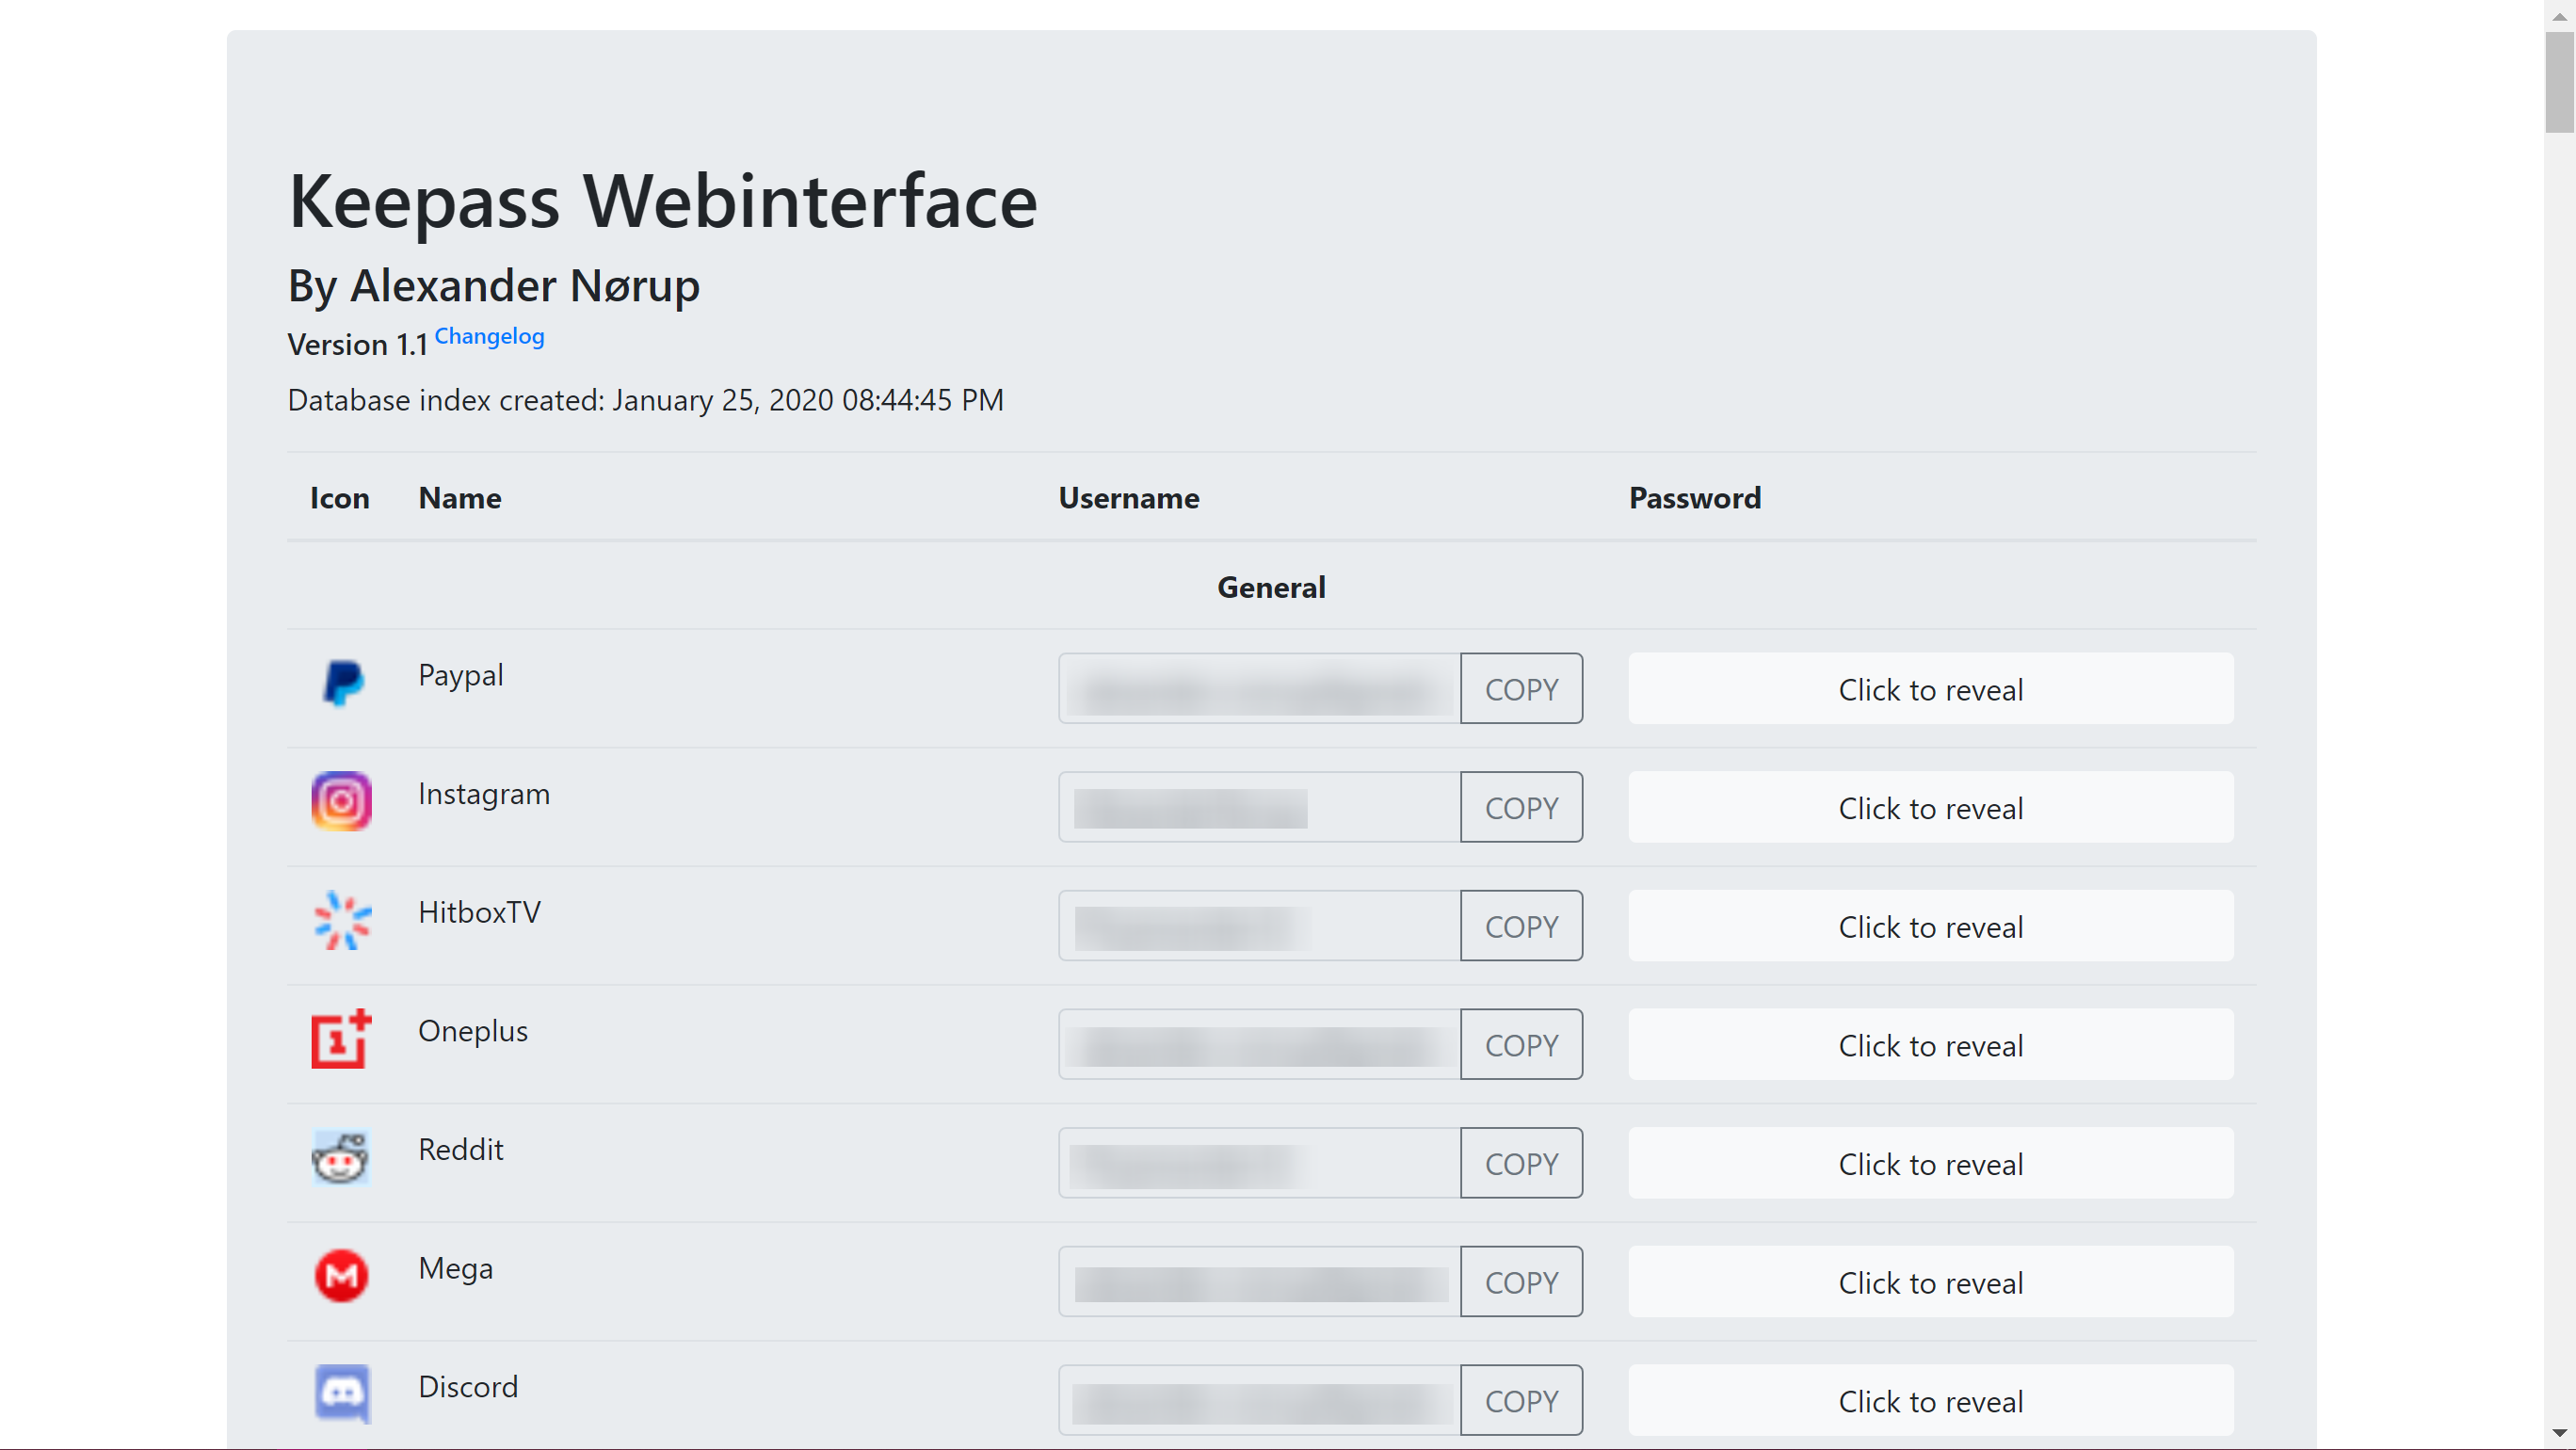Image resolution: width=2576 pixels, height=1450 pixels.
Task: Reveal the HitboxTV password
Action: pos(1929,926)
